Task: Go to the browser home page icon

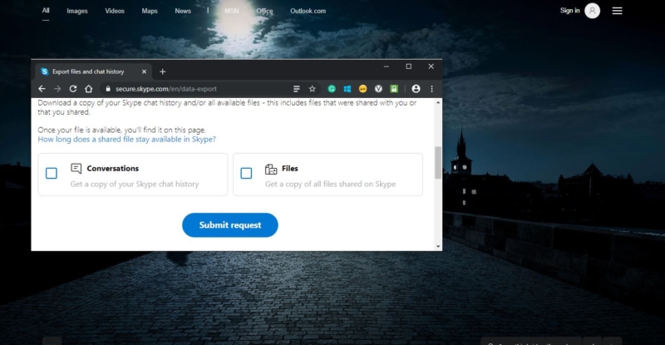Action: tap(88, 89)
